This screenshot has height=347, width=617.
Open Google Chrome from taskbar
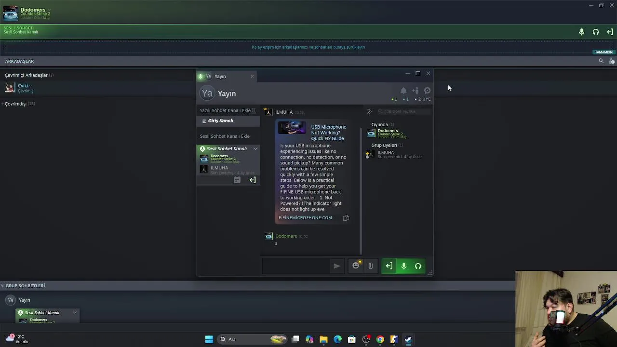click(380, 339)
